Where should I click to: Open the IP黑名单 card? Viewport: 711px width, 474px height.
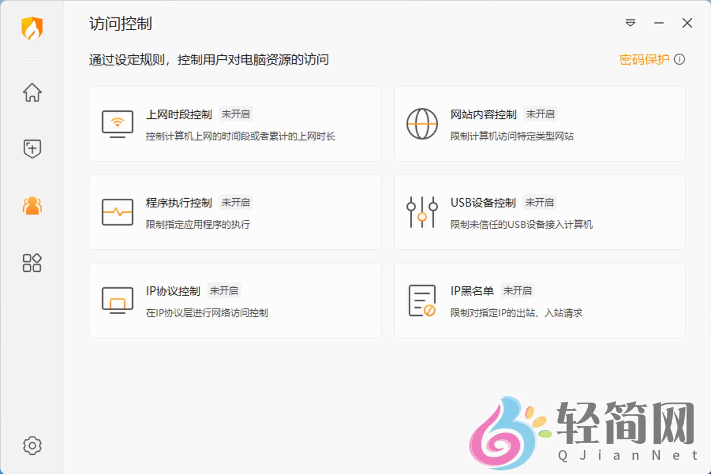point(539,300)
